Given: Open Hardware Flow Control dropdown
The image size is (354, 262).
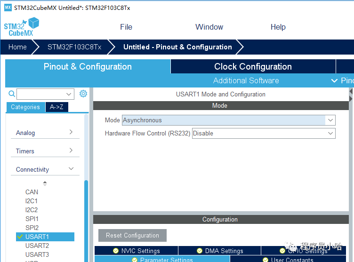Looking at the screenshot, I should click(263, 134).
